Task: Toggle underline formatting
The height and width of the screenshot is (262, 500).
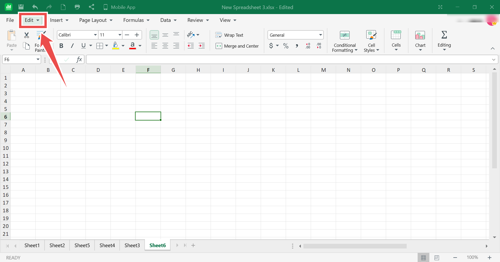Action: tap(83, 46)
